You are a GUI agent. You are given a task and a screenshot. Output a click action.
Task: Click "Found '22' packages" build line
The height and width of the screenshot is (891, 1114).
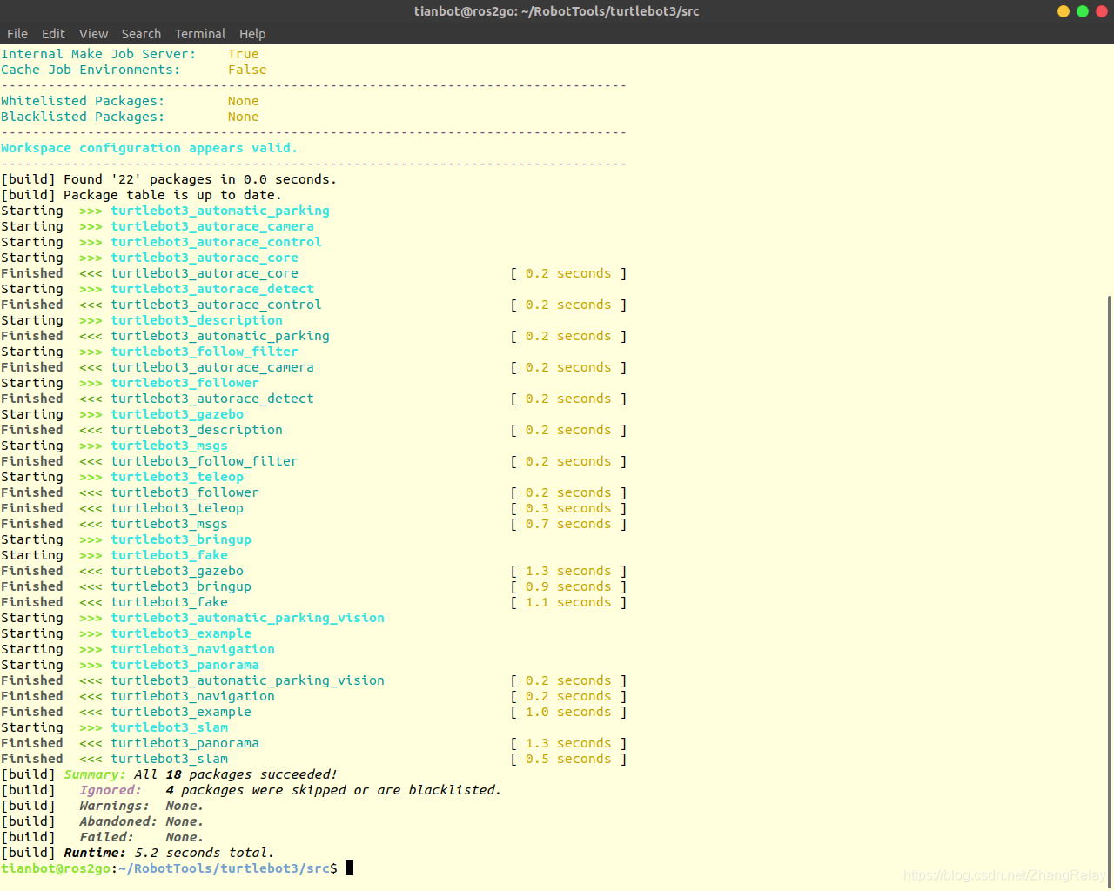tap(169, 179)
